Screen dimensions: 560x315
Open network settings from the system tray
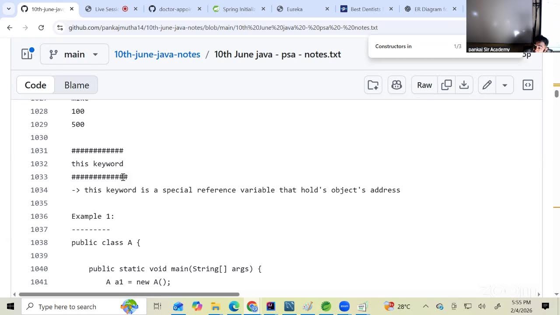(x=468, y=306)
